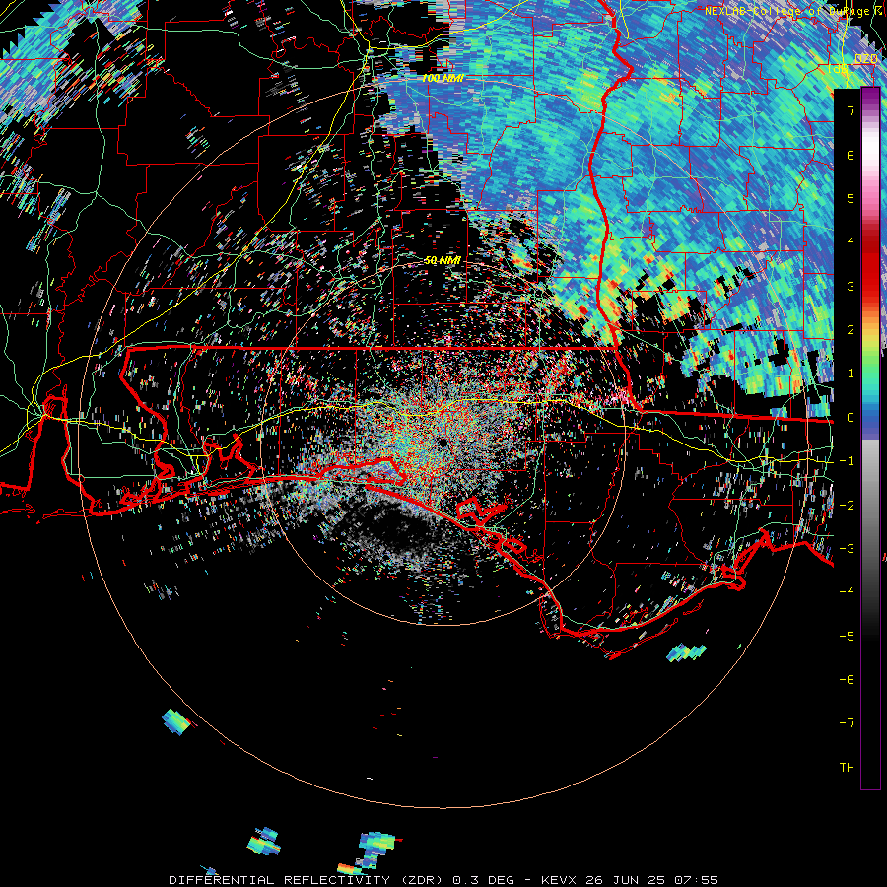Click the KEVX station identifier
Screen dimensions: 887x887
click(x=559, y=880)
